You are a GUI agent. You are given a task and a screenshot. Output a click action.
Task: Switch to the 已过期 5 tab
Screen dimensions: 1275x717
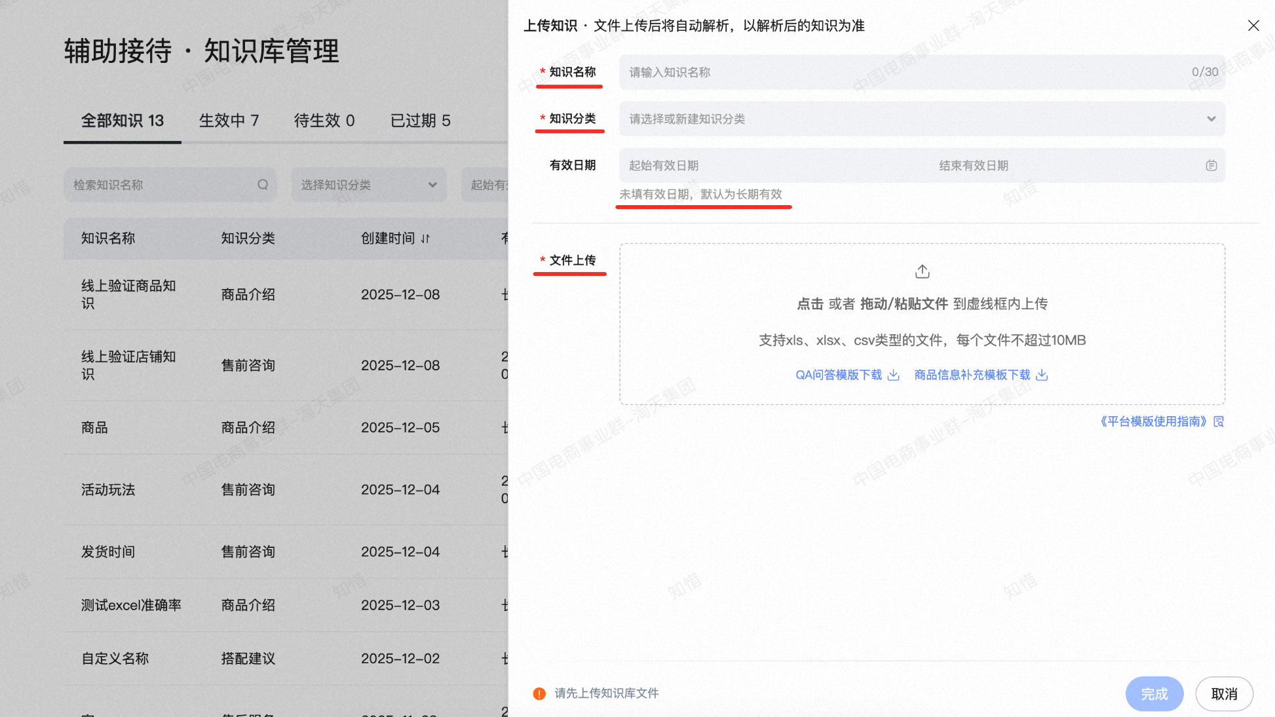(421, 121)
